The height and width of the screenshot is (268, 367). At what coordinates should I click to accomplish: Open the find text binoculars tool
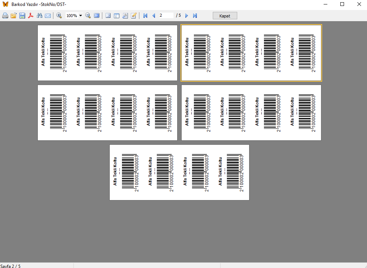(39, 16)
